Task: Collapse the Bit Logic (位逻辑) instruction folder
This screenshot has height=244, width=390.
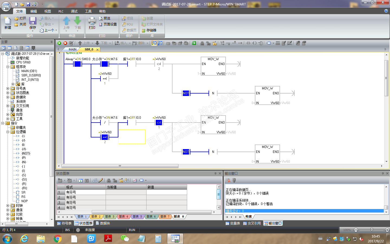Action: click(8, 132)
